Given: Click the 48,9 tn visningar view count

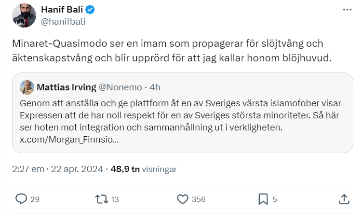Looking at the screenshot, I should (144, 169).
